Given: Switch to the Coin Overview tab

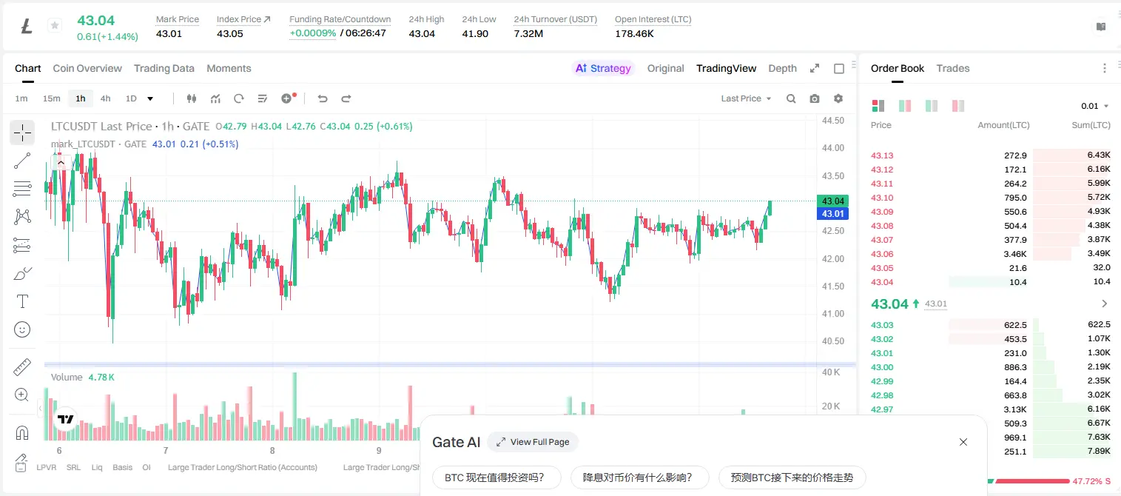Looking at the screenshot, I should tap(87, 68).
